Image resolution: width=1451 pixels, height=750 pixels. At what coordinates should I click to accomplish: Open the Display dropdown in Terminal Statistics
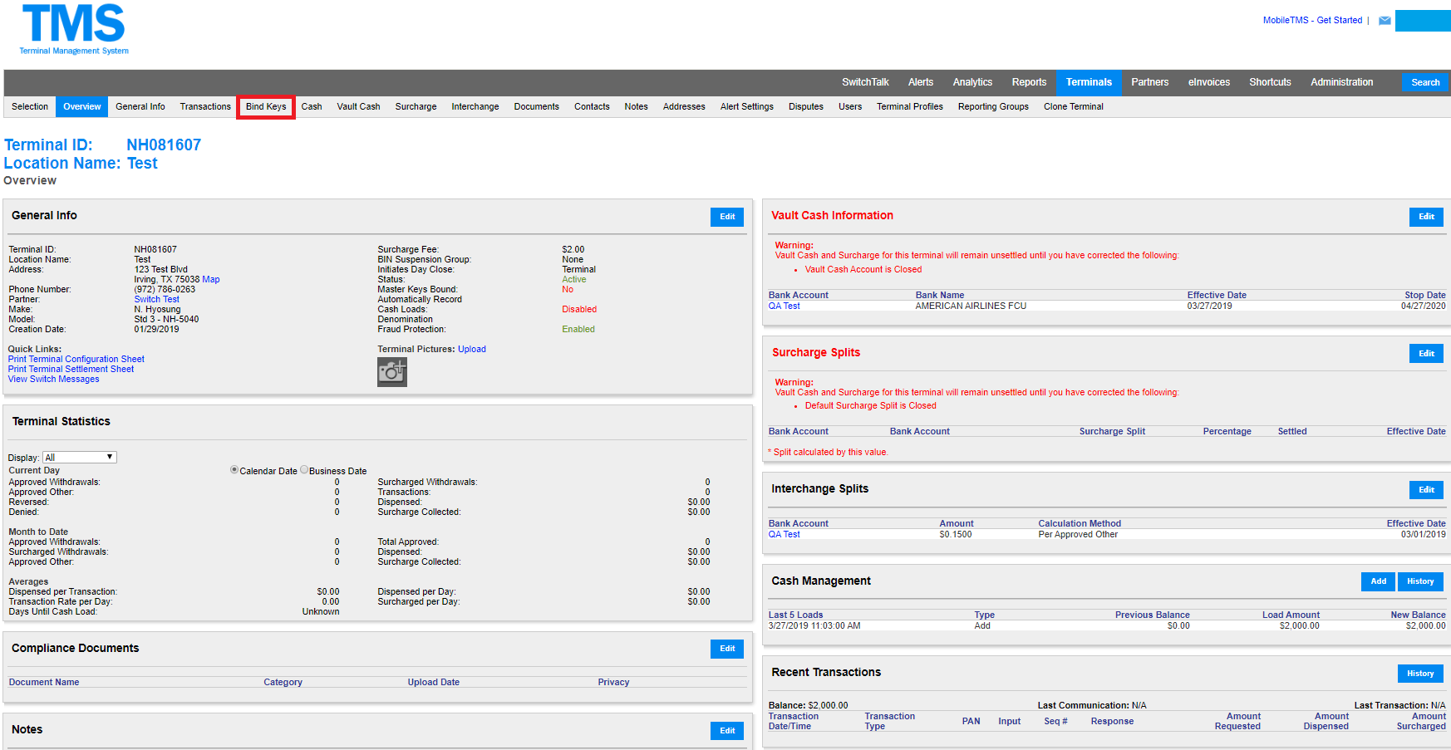tap(80, 458)
